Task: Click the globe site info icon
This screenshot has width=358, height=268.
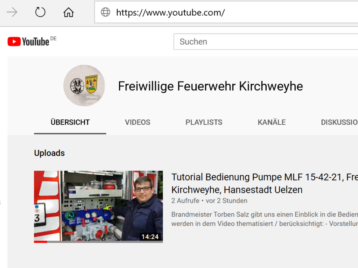Action: pos(106,12)
